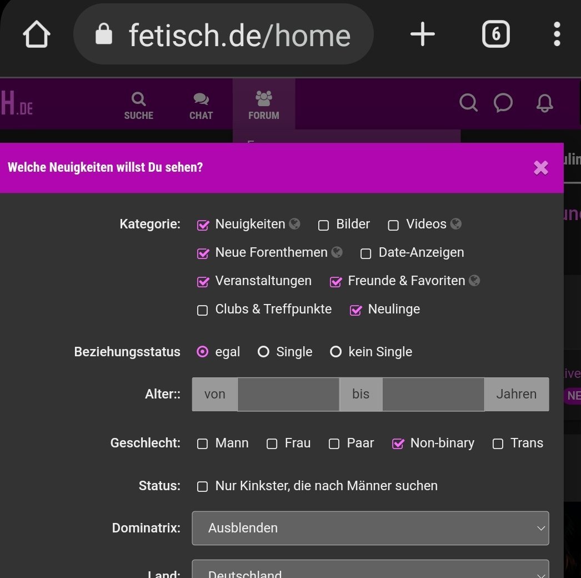
Task: Open notifications bell icon
Action: pos(544,103)
